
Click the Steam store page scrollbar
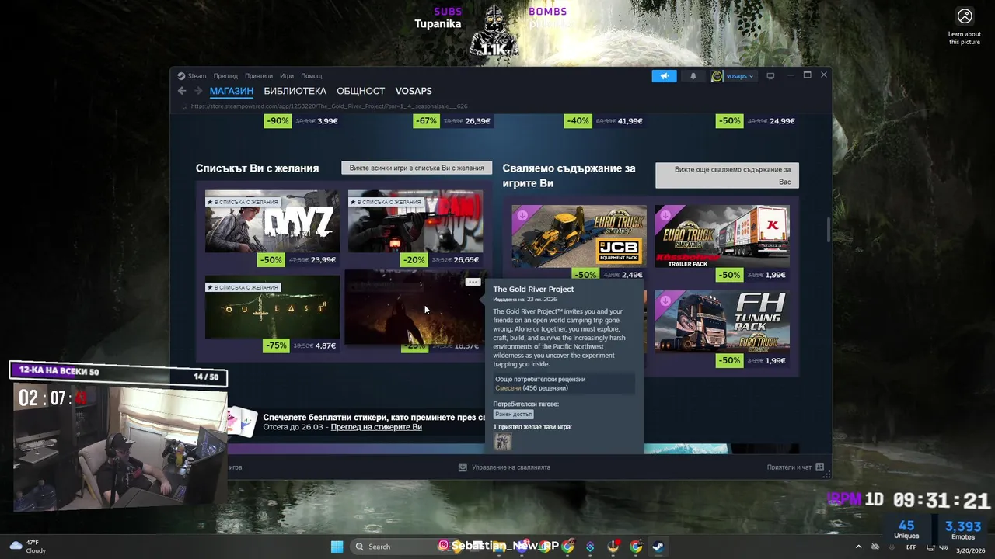point(829,230)
